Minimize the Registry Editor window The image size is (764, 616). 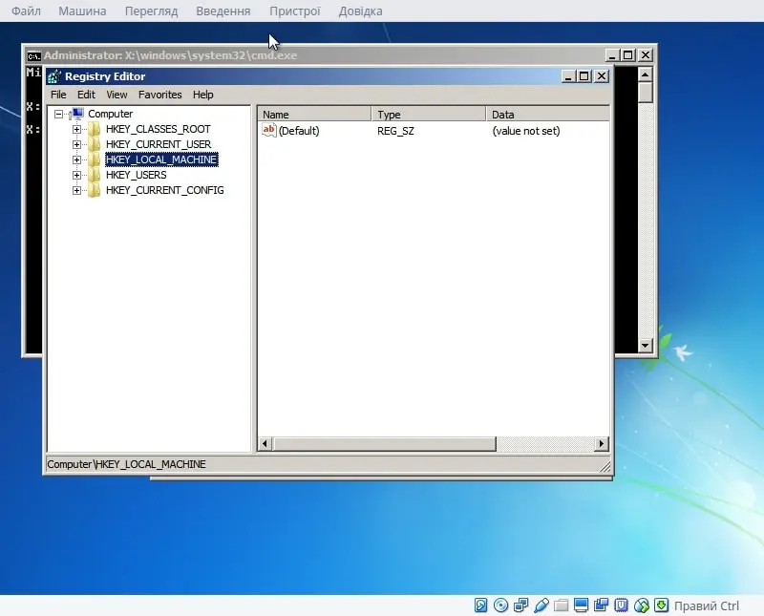(567, 76)
